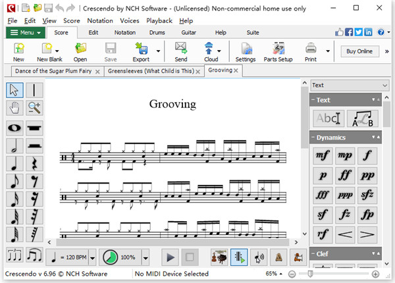The width and height of the screenshot is (395, 283).
Task: Click the zoom out minus button
Action: (x=292, y=274)
